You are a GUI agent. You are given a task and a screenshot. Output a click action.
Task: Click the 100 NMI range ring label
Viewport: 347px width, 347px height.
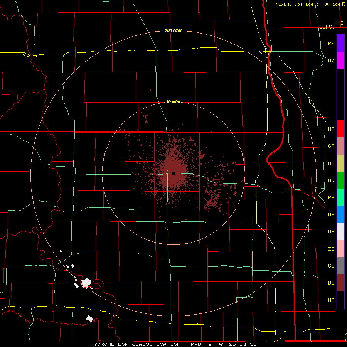pos(173,30)
